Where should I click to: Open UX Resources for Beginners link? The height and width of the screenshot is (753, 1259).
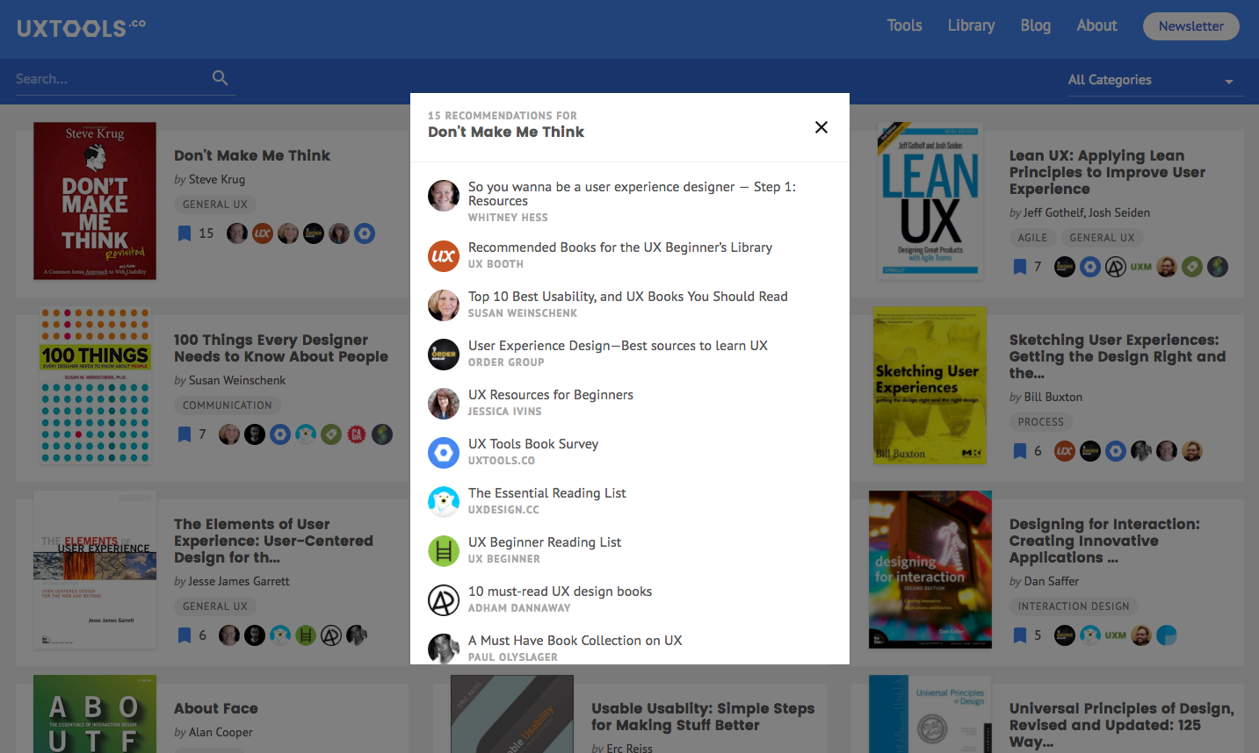551,395
